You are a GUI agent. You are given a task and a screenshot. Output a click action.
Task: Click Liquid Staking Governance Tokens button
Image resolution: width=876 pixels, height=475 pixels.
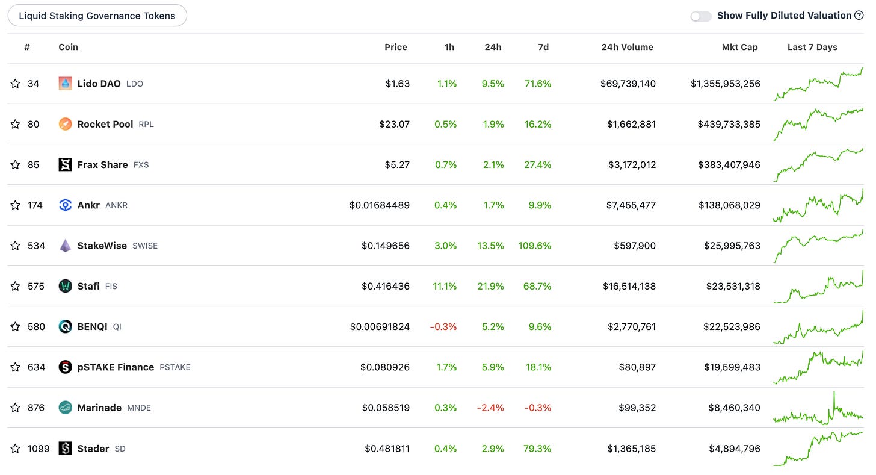point(97,16)
